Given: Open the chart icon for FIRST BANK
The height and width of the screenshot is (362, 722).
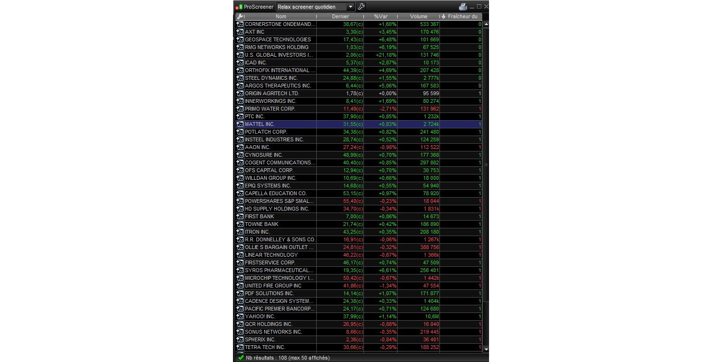Looking at the screenshot, I should [240, 216].
